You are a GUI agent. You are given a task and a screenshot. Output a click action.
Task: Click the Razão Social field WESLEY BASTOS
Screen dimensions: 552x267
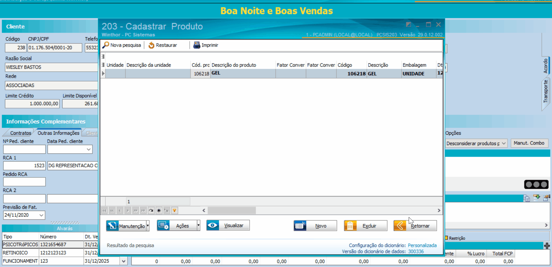[52, 67]
